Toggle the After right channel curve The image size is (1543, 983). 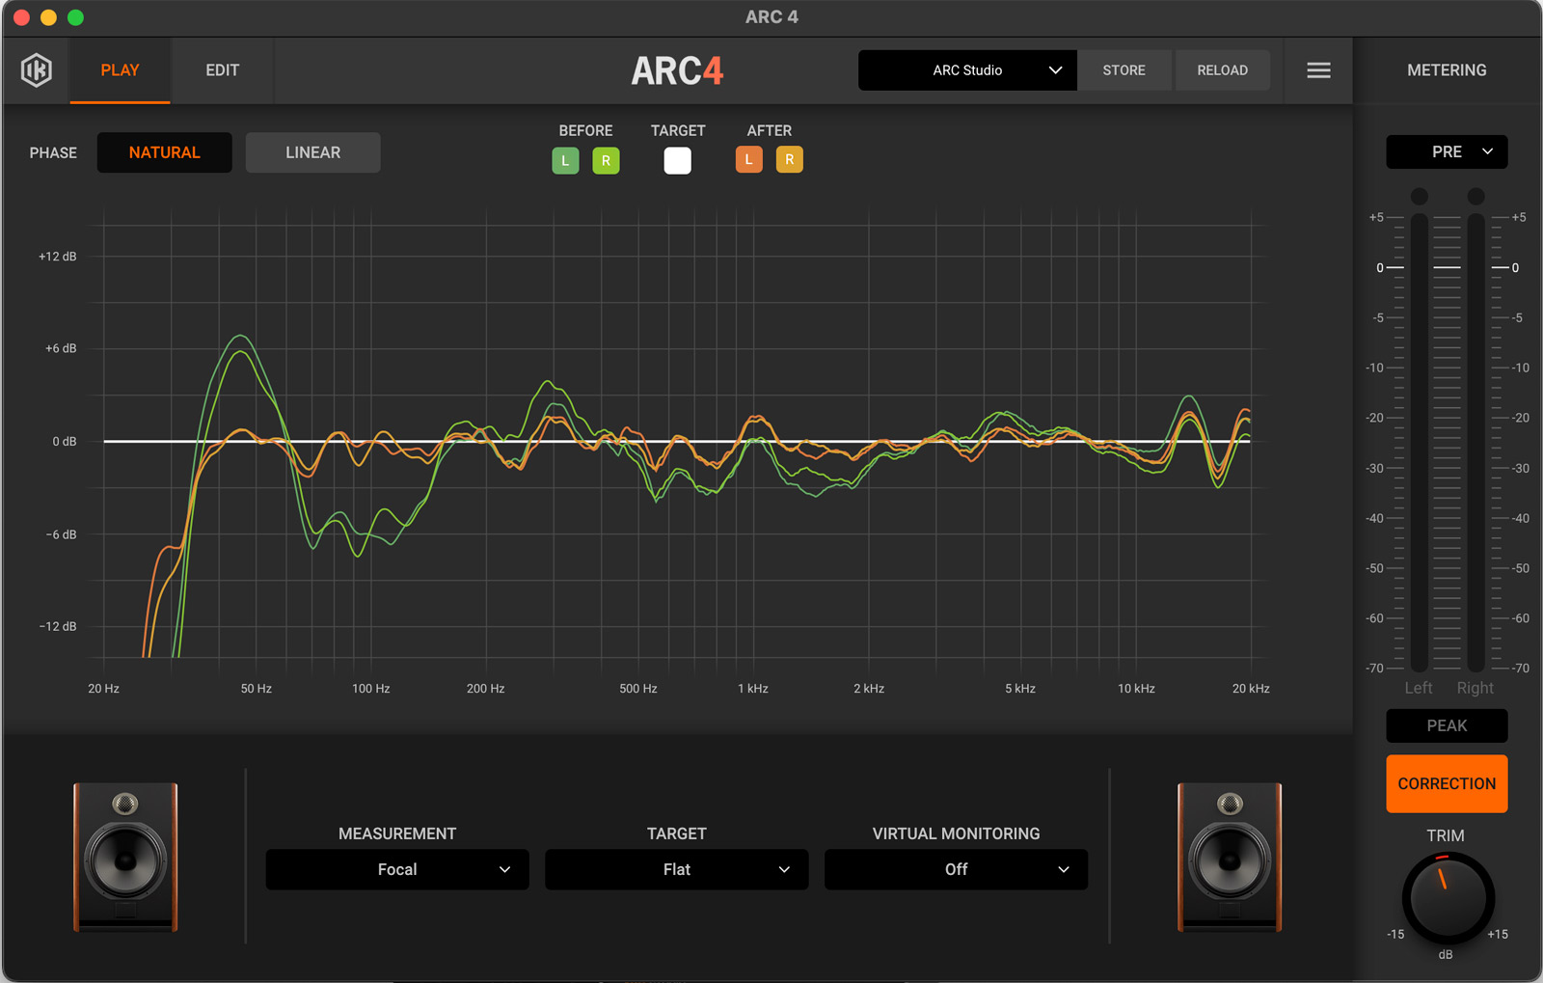[x=789, y=159]
